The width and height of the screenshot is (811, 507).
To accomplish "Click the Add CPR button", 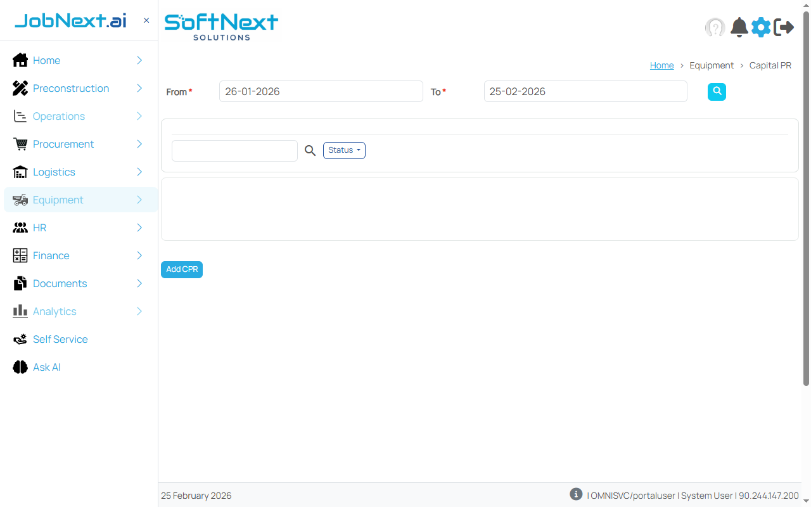I will pos(181,269).
